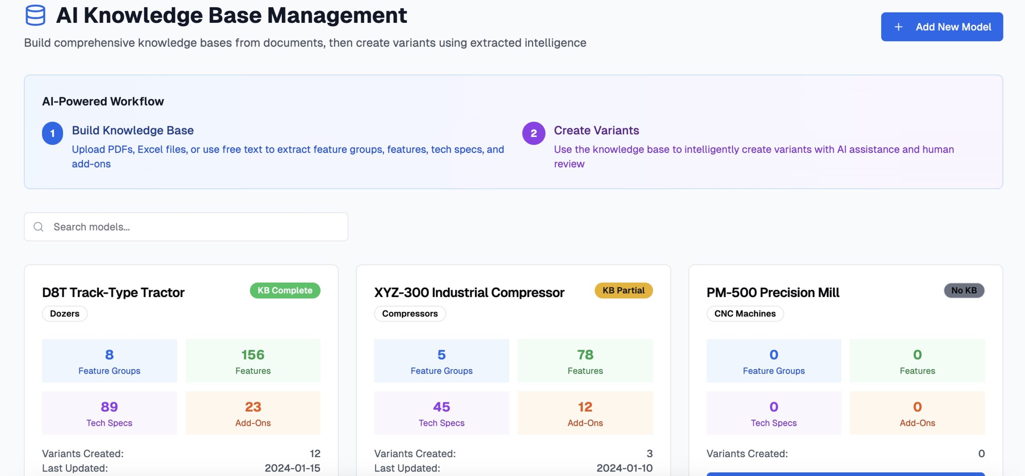1025x476 pixels.
Task: Click the 78 Features tile on XYZ-300
Action: pos(585,361)
